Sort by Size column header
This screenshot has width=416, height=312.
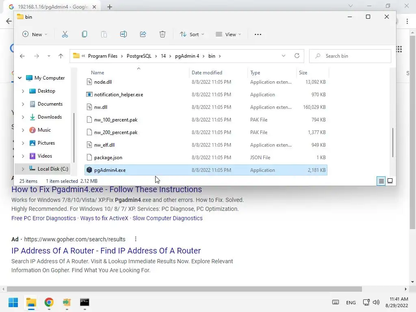coord(303,72)
